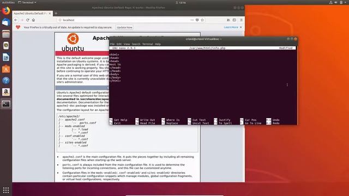Go to Firefox home page
349x196 pixels.
point(33,20)
